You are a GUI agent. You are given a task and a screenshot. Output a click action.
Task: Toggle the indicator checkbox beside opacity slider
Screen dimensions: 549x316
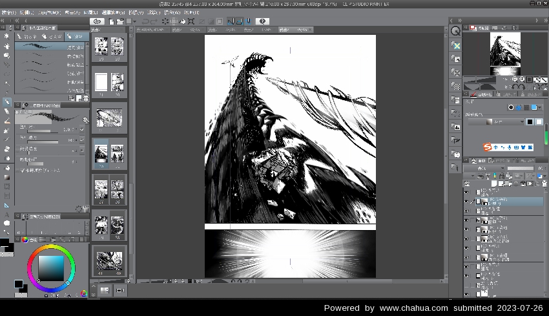[82, 140]
